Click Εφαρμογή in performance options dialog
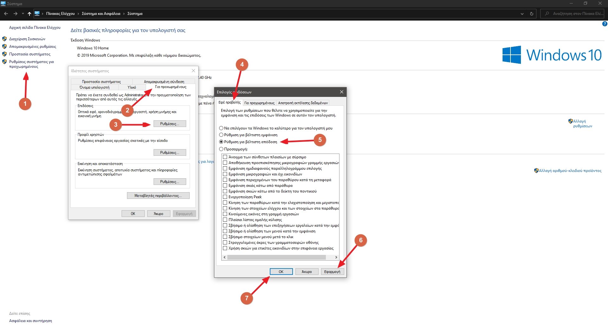The width and height of the screenshot is (608, 329). coord(332,272)
